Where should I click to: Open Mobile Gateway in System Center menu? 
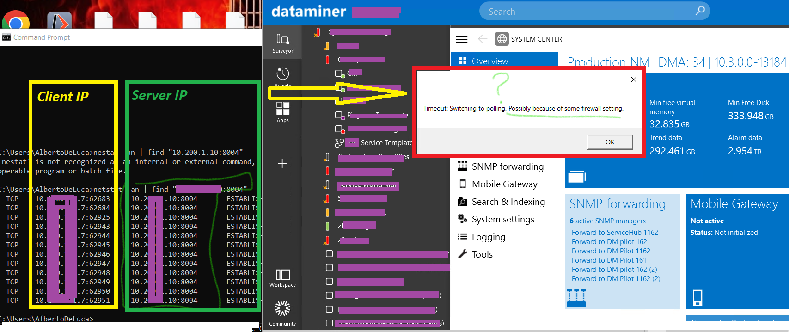pos(504,184)
